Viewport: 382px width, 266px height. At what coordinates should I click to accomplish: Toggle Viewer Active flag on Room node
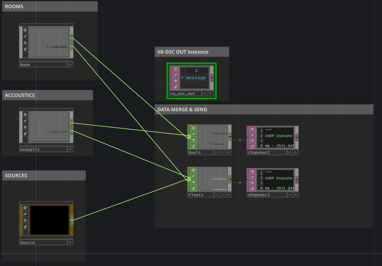pos(25,30)
